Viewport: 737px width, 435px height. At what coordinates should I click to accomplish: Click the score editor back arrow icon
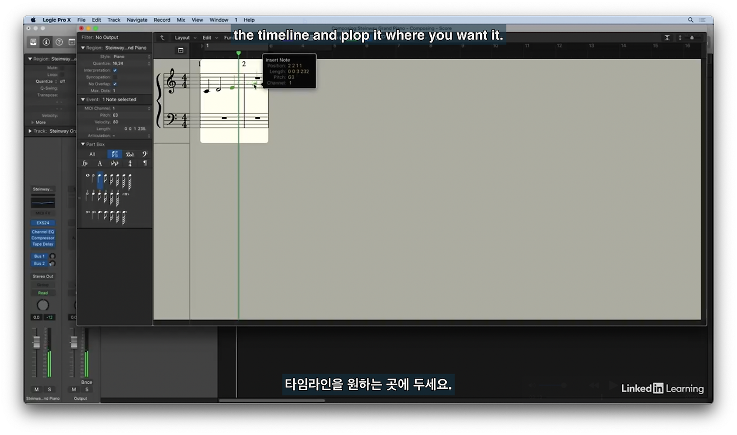point(162,37)
